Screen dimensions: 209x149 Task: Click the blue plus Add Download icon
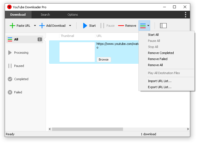(x=42, y=26)
